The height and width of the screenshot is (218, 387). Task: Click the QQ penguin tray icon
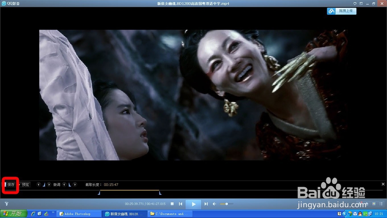(360, 214)
